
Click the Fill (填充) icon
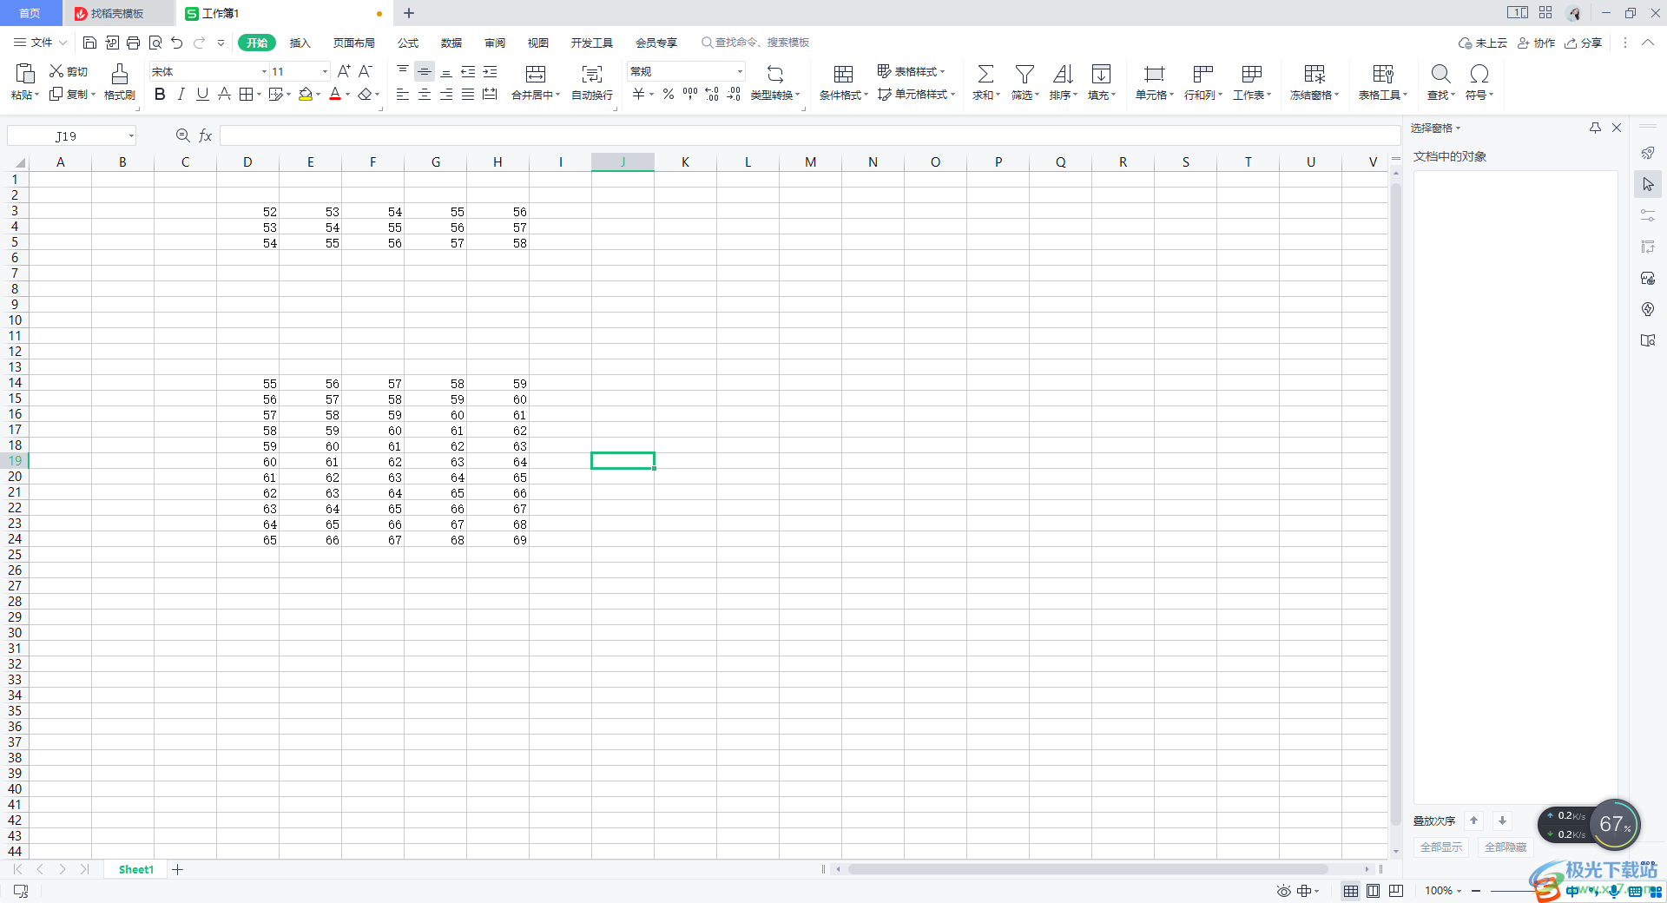click(1101, 74)
